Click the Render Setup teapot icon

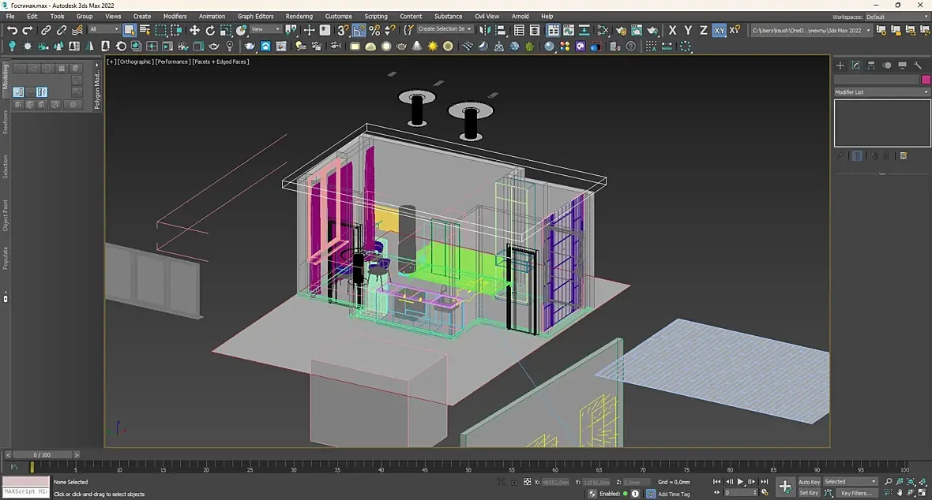(621, 30)
